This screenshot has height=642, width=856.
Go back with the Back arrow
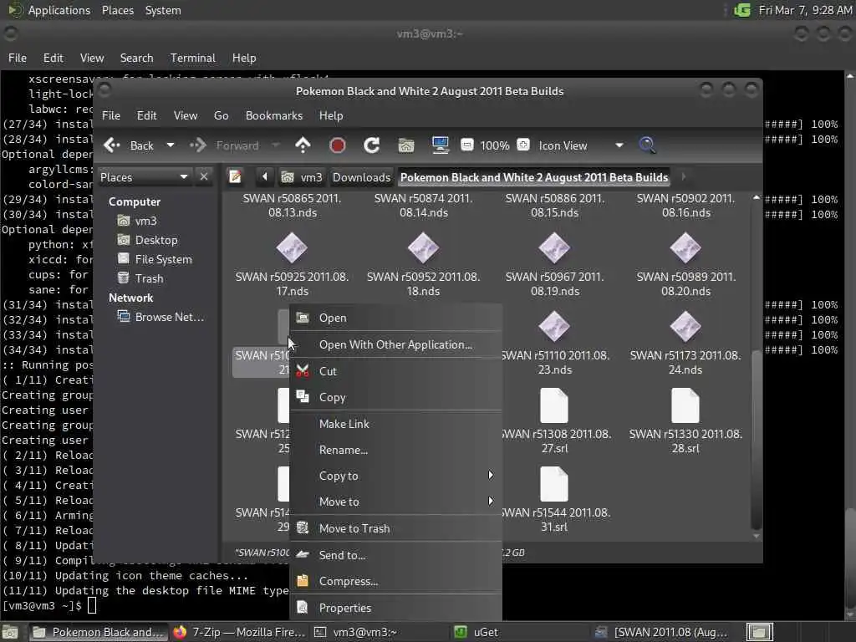129,145
